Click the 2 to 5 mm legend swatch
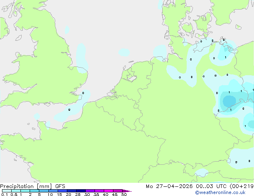This screenshot has width=254, height=196. pyautogui.click(x=34, y=191)
